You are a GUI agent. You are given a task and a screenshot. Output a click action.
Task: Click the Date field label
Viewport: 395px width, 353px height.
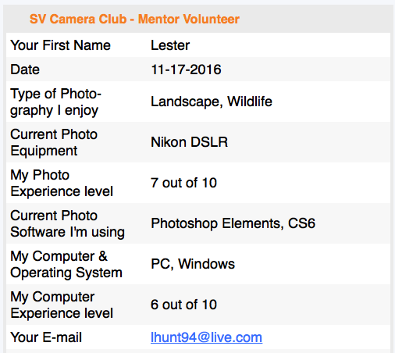click(x=25, y=70)
